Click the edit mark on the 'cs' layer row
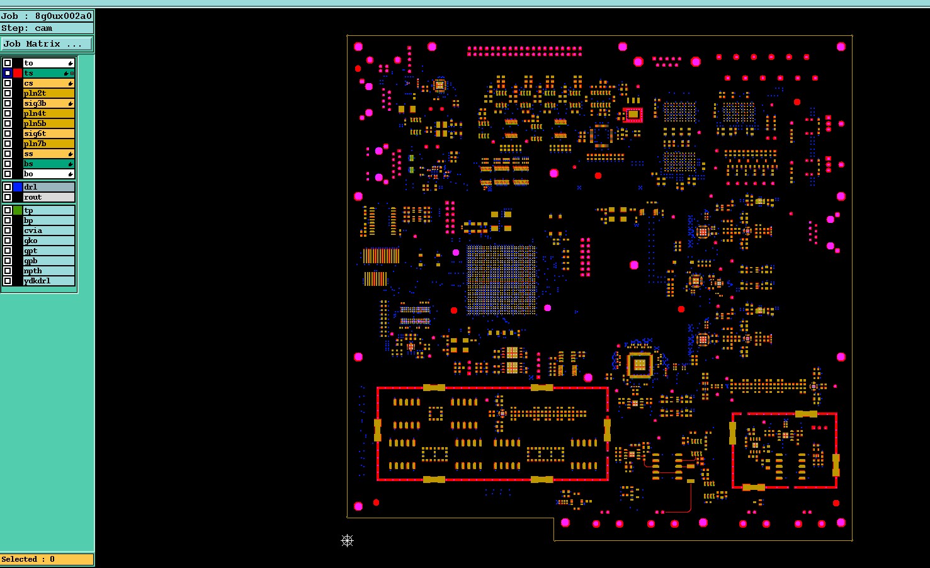930x568 pixels. [71, 83]
